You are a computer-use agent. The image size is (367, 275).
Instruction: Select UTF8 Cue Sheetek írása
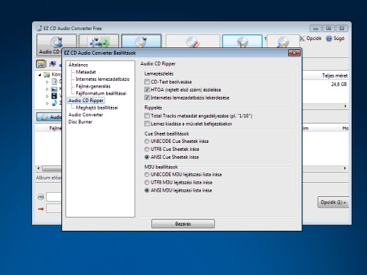point(147,149)
